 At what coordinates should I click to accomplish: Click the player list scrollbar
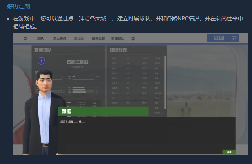(x=165, y=82)
